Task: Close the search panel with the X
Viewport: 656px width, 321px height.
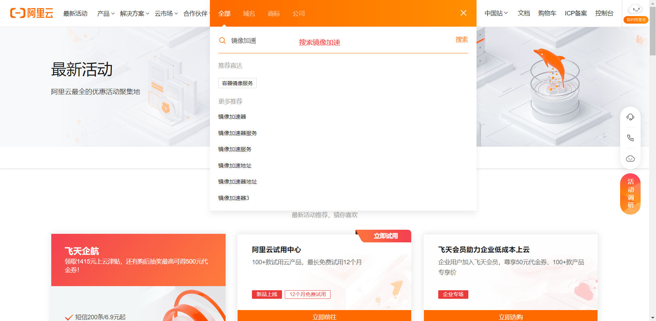Action: 464,13
